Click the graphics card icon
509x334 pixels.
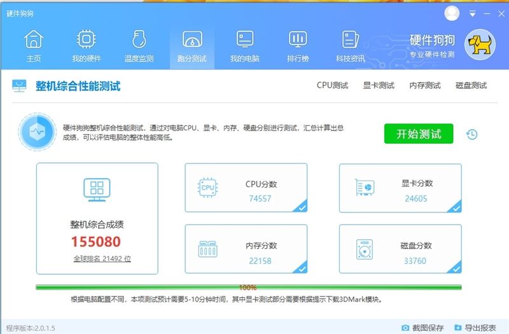365,187
